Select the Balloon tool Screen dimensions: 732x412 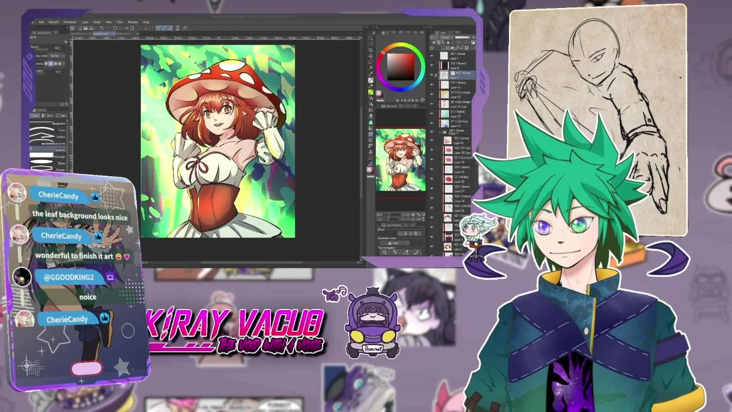[x=371, y=157]
